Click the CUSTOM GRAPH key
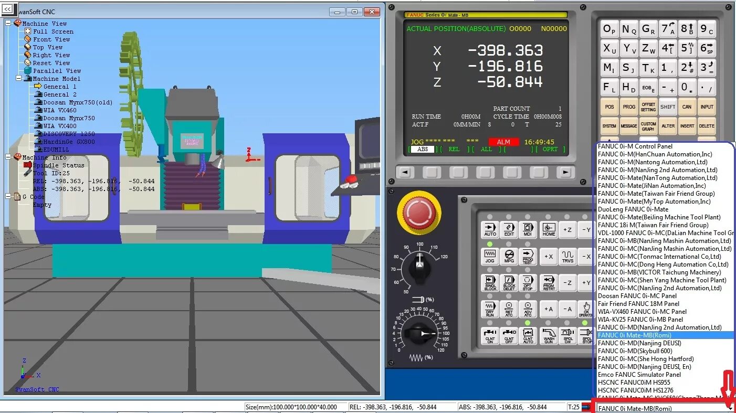736x413 pixels. (648, 126)
